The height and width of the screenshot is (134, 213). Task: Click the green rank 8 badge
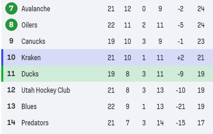click(11, 25)
